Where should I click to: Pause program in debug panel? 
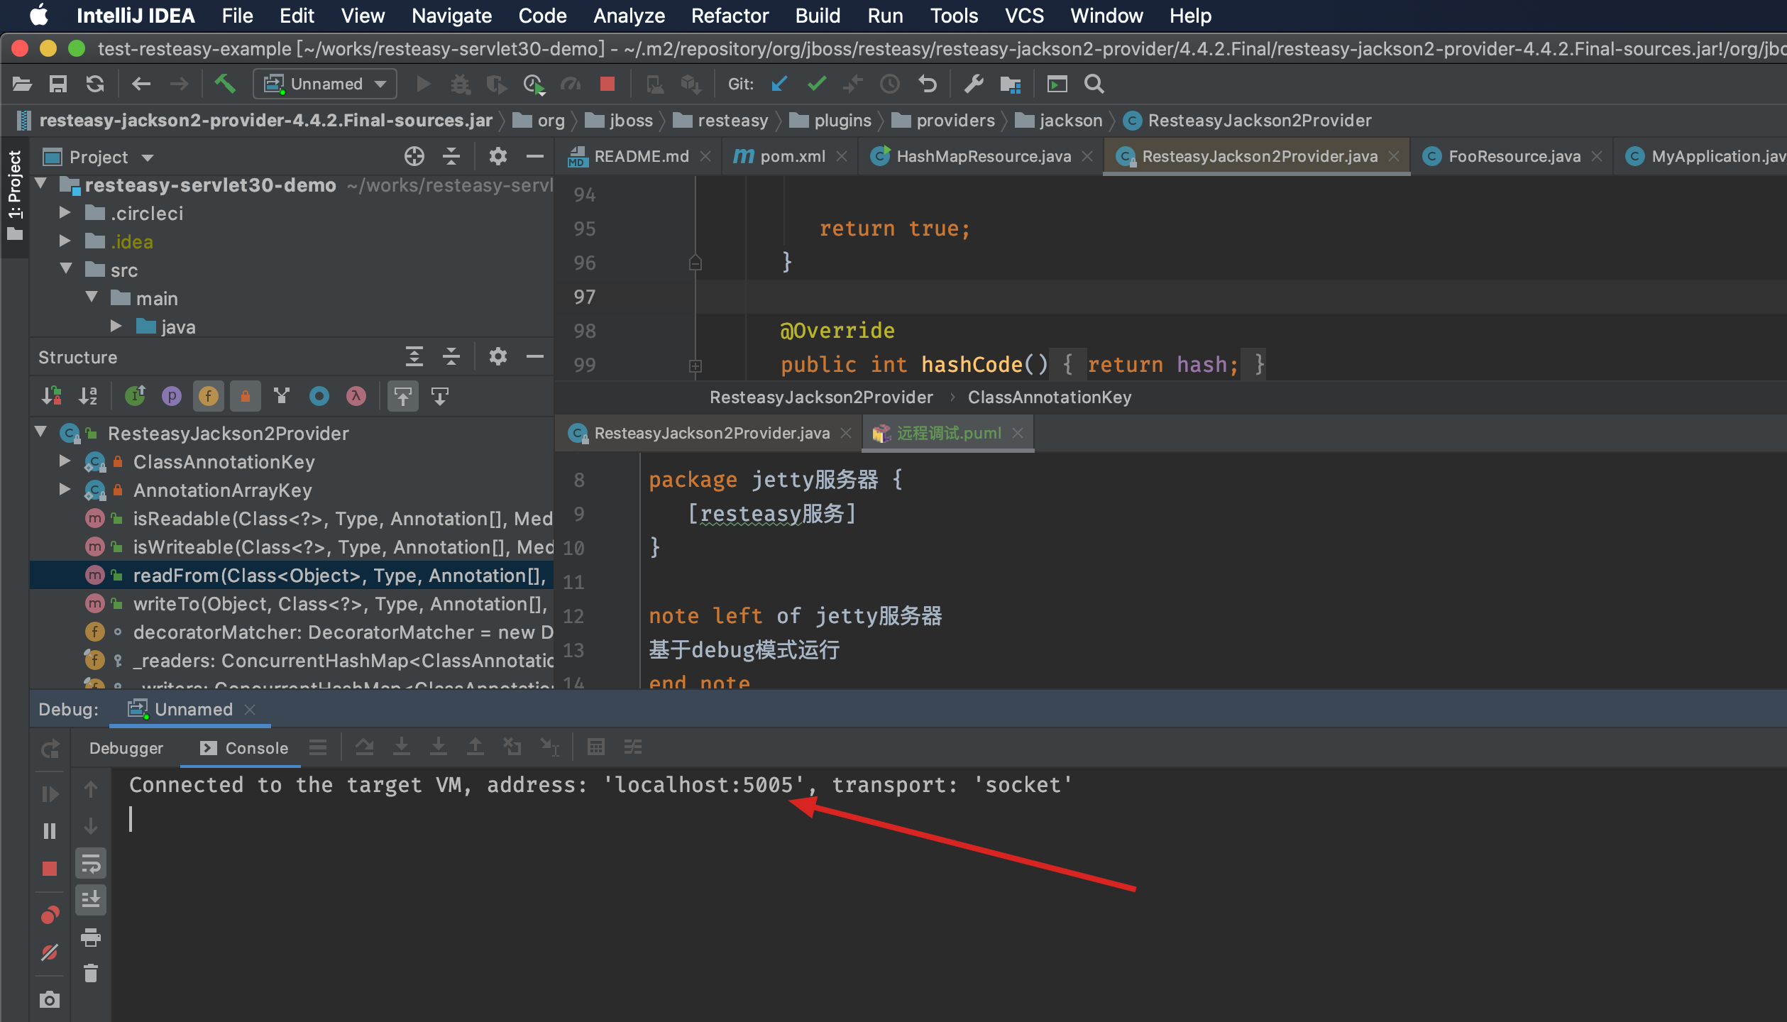[x=49, y=830]
